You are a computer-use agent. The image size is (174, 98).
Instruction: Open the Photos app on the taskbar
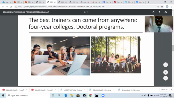(x=97, y=96)
